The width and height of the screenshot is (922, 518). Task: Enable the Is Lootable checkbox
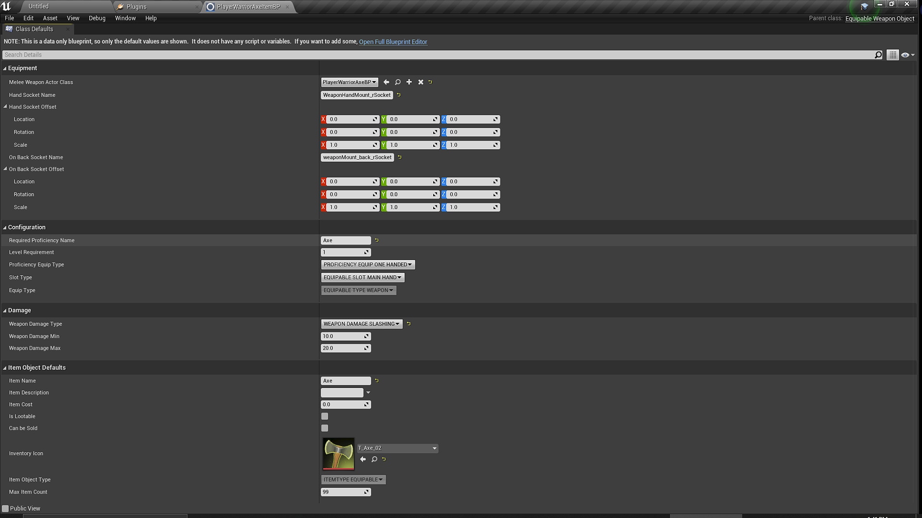tap(325, 416)
